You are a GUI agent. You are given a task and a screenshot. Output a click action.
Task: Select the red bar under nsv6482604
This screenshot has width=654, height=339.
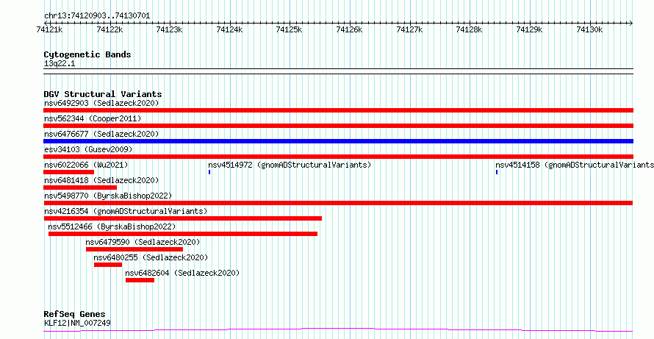pyautogui.click(x=140, y=280)
